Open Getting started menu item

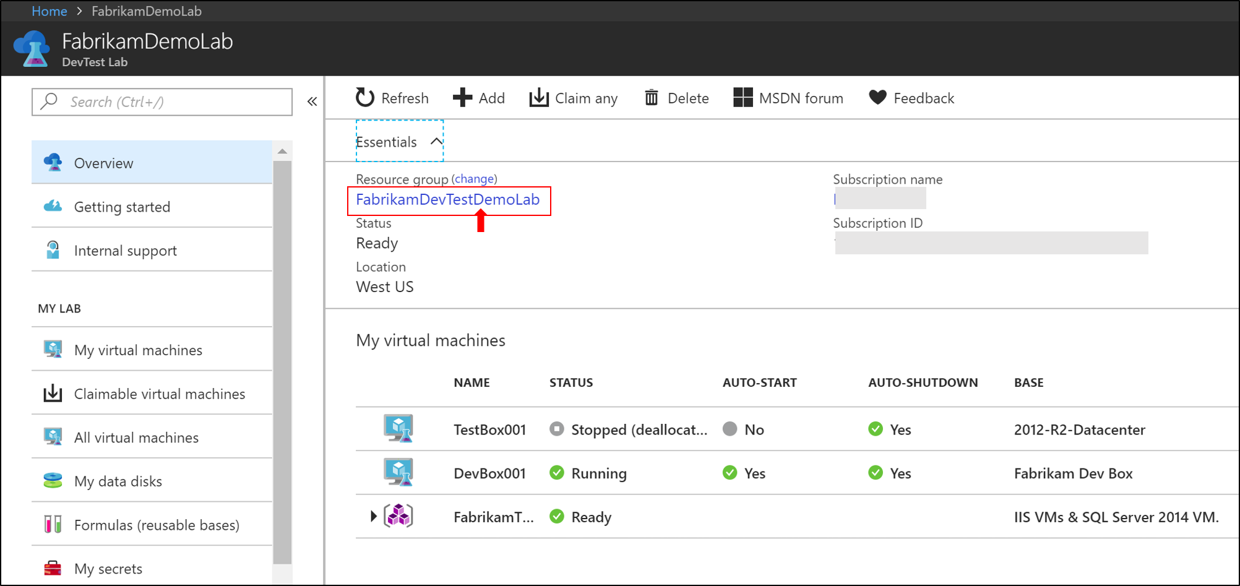point(152,206)
